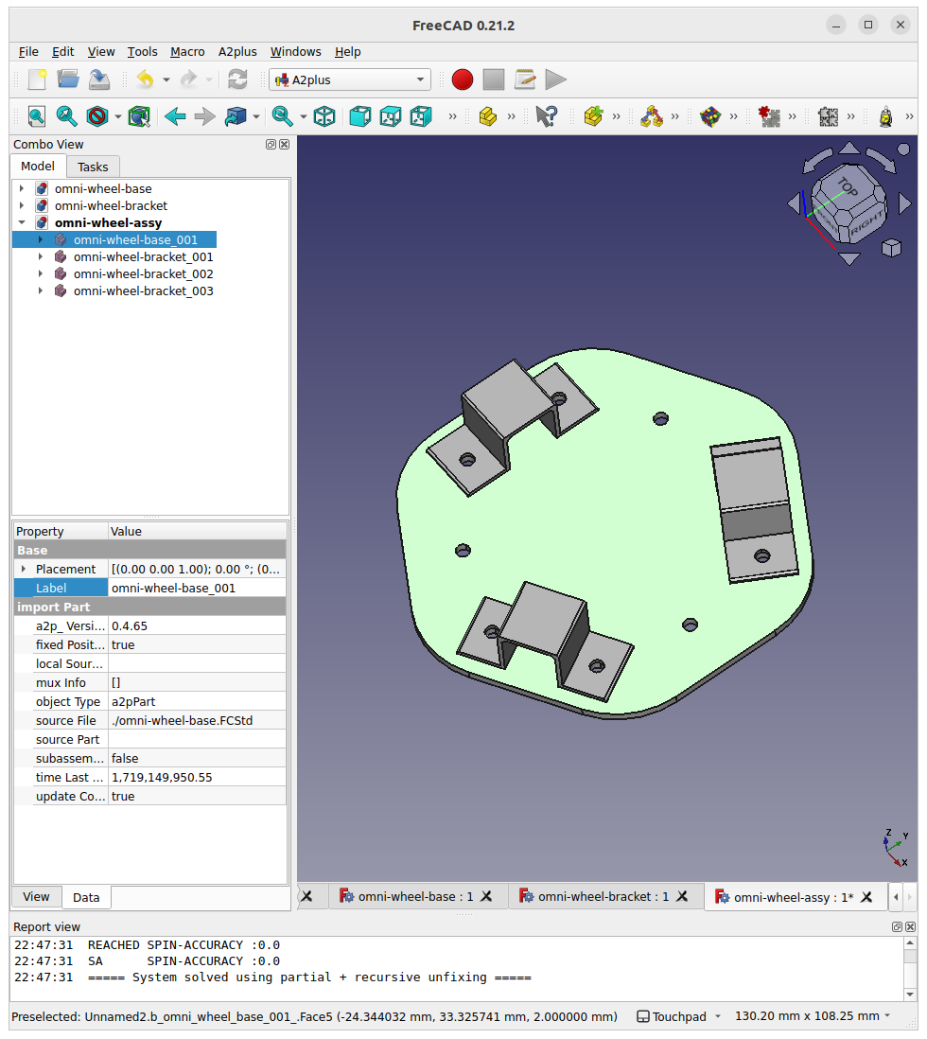Click the A2plus constraint tools icon

tap(652, 116)
